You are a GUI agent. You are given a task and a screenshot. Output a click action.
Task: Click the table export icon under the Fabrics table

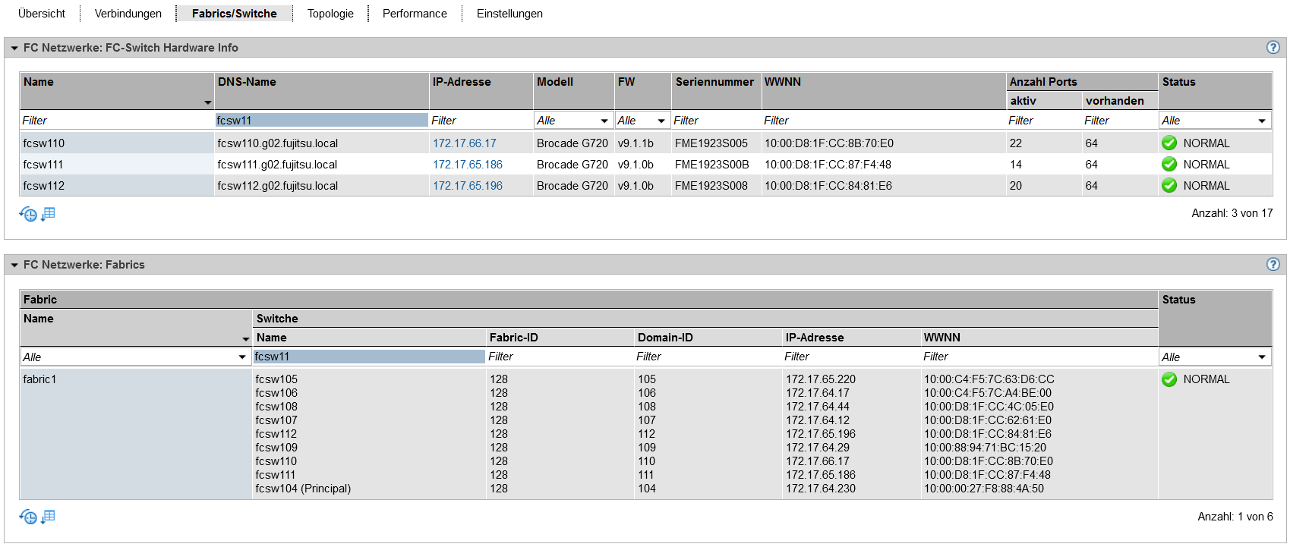click(x=49, y=517)
